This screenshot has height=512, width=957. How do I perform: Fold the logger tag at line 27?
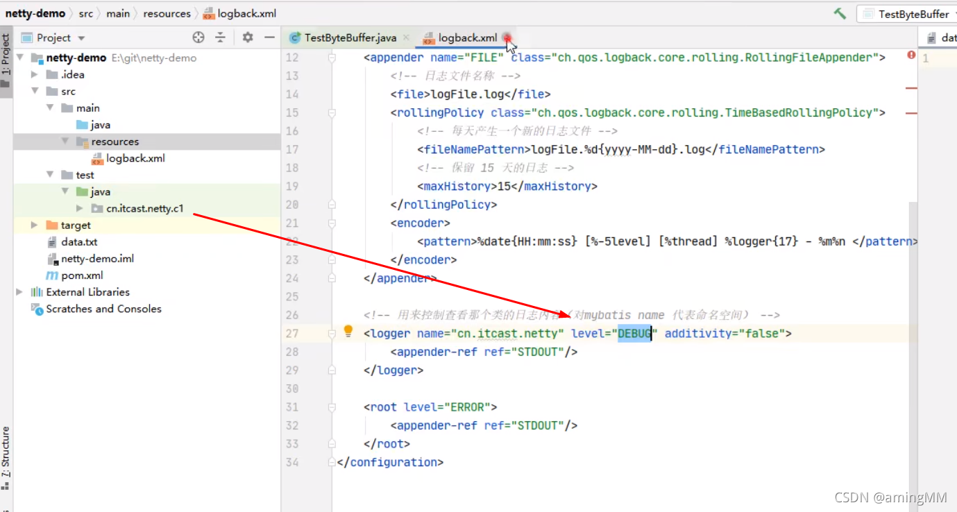(332, 334)
